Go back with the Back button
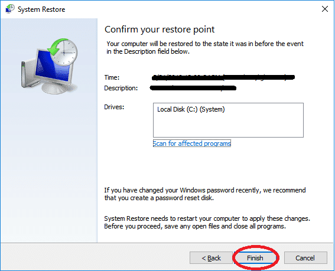335x271 pixels. coord(211,258)
